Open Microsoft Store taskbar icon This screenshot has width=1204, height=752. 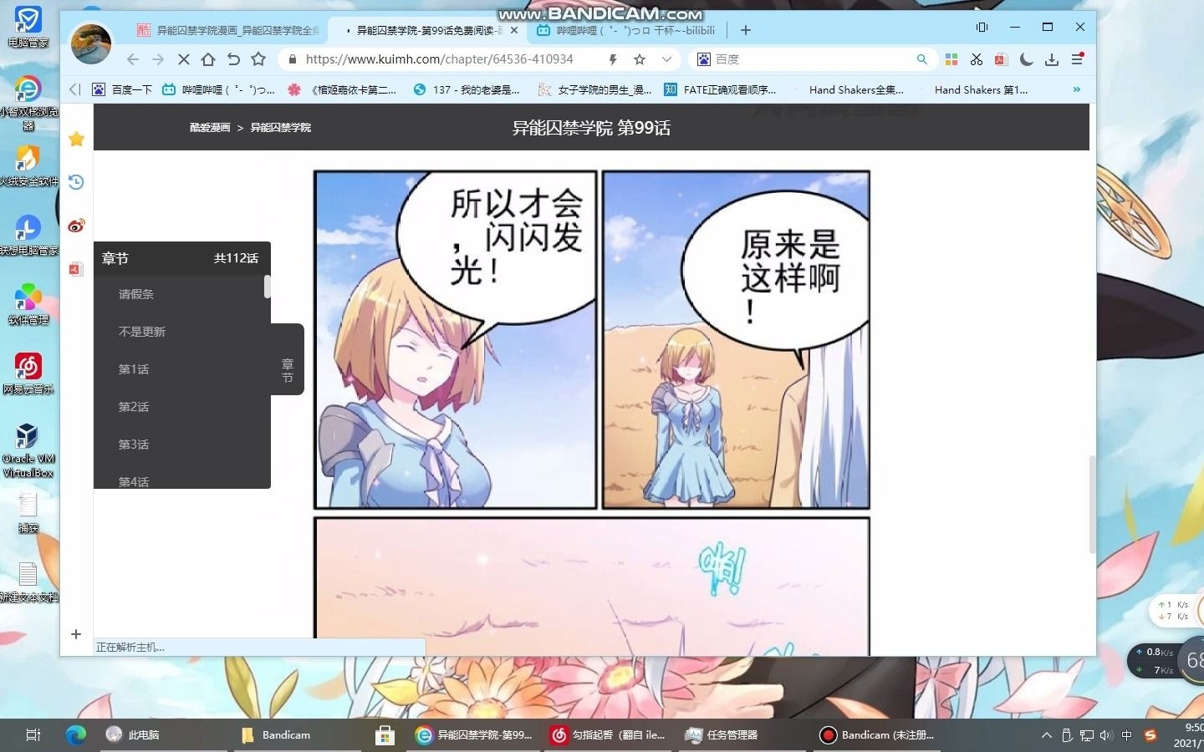pos(385,735)
